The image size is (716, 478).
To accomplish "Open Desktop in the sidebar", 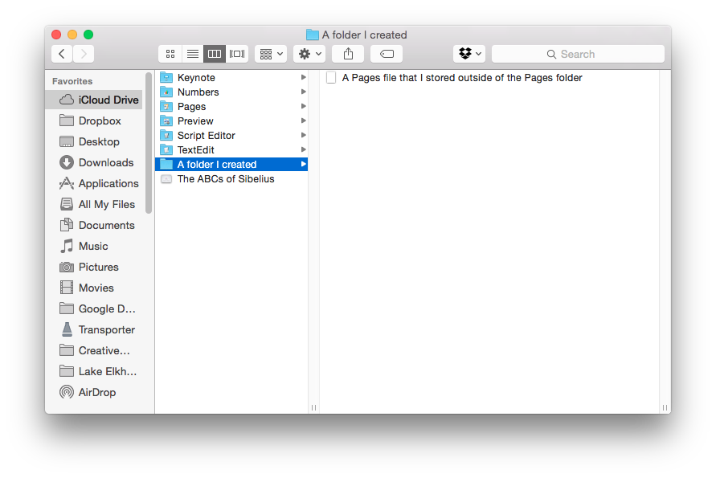I will tap(94, 141).
